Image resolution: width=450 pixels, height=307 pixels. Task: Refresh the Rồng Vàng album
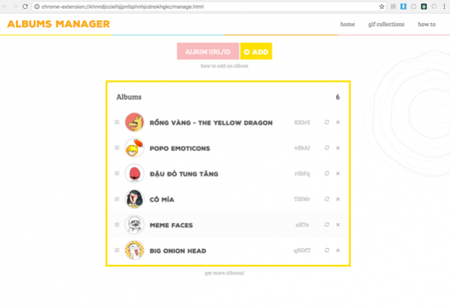[327, 123]
